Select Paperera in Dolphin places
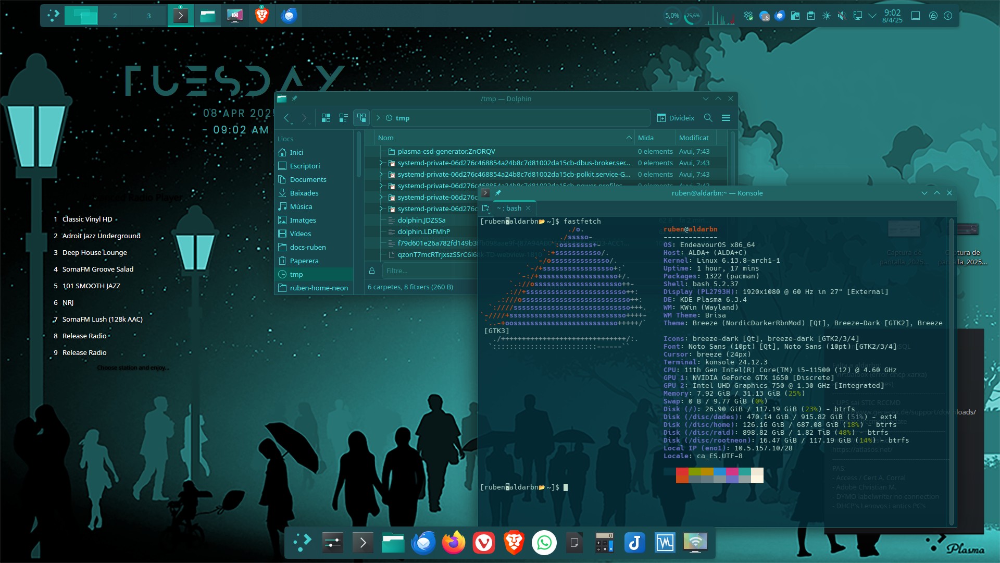 click(x=314, y=261)
